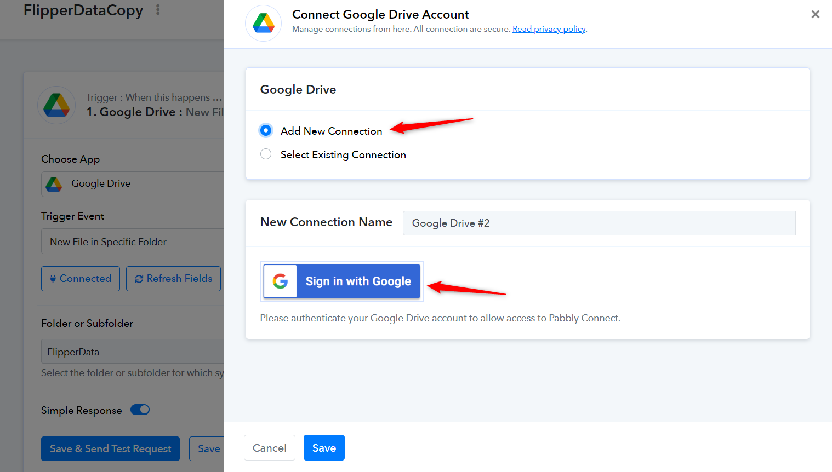This screenshot has height=472, width=832.
Task: Click the 'Simple Response' label
Action: coord(82,411)
